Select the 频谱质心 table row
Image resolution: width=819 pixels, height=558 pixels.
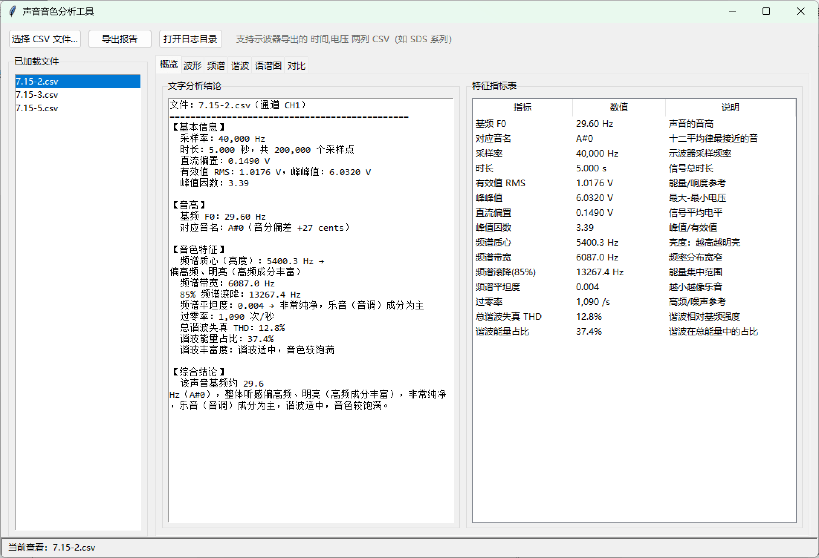point(634,242)
